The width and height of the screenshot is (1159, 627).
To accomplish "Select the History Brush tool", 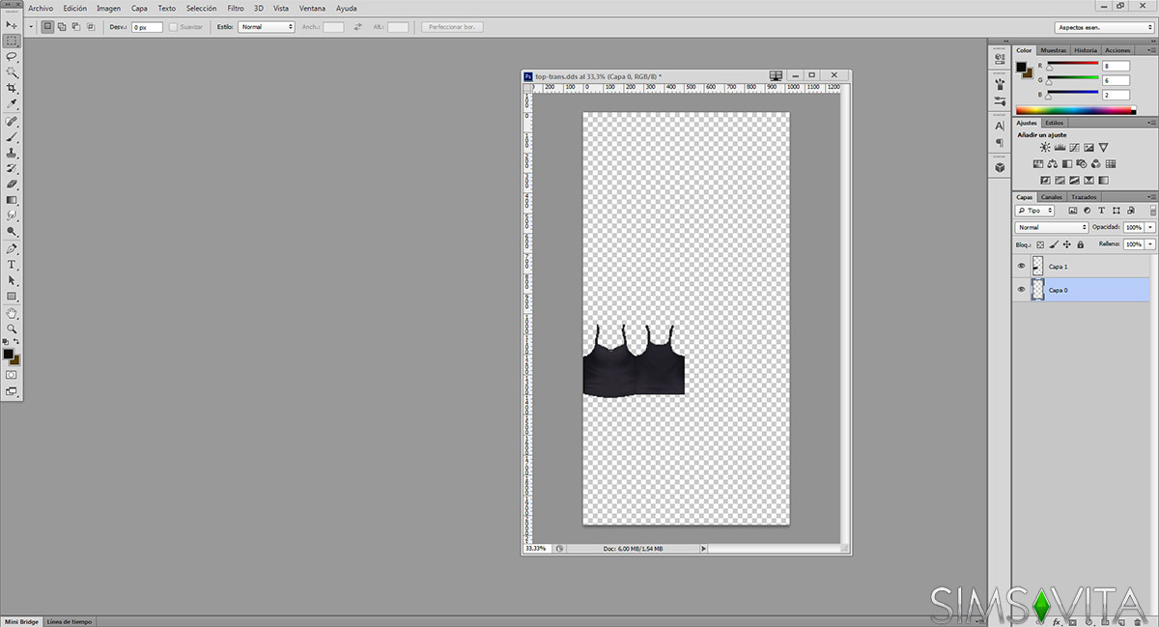I will (12, 168).
